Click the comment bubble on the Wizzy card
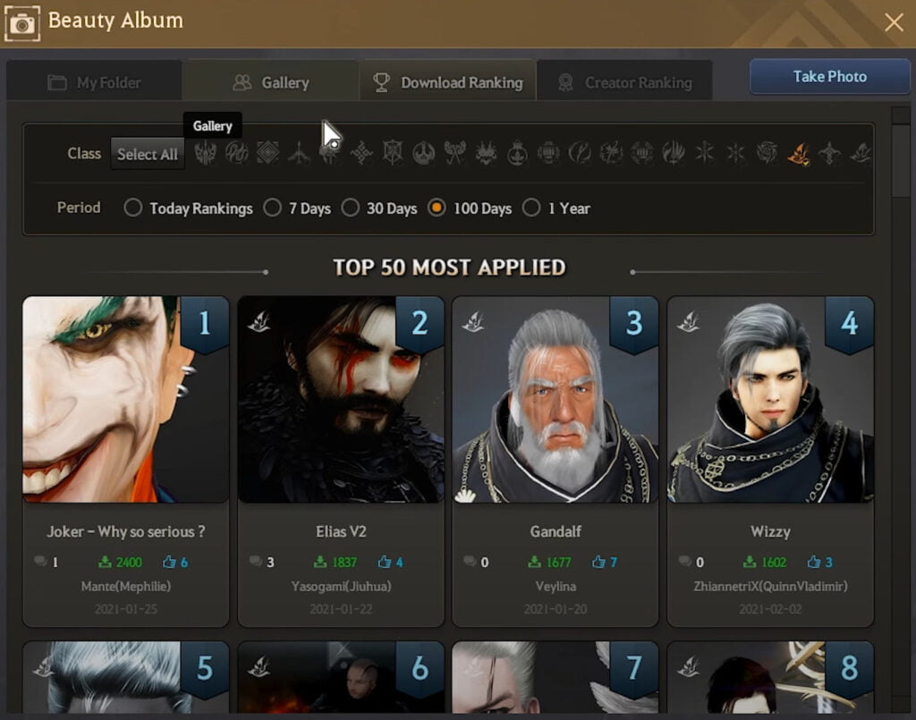The image size is (916, 720). click(x=684, y=562)
